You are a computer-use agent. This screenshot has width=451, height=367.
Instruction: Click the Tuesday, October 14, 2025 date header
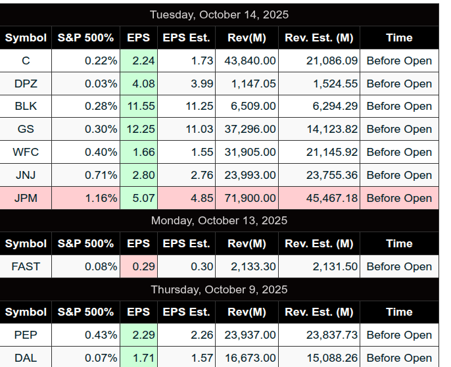219,14
